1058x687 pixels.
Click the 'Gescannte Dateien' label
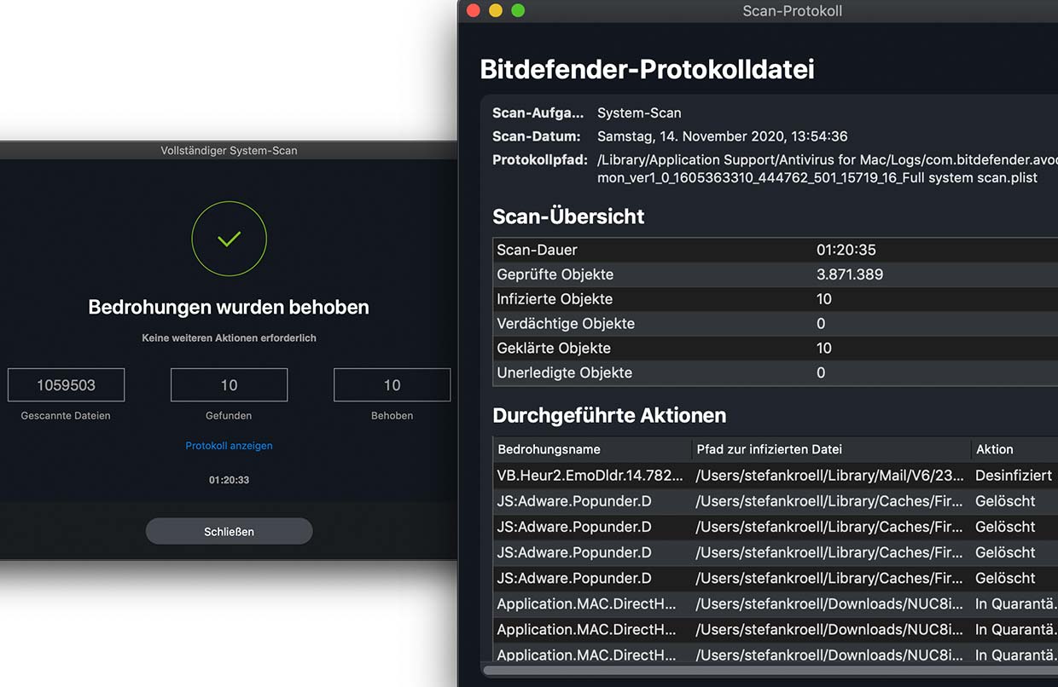[66, 416]
